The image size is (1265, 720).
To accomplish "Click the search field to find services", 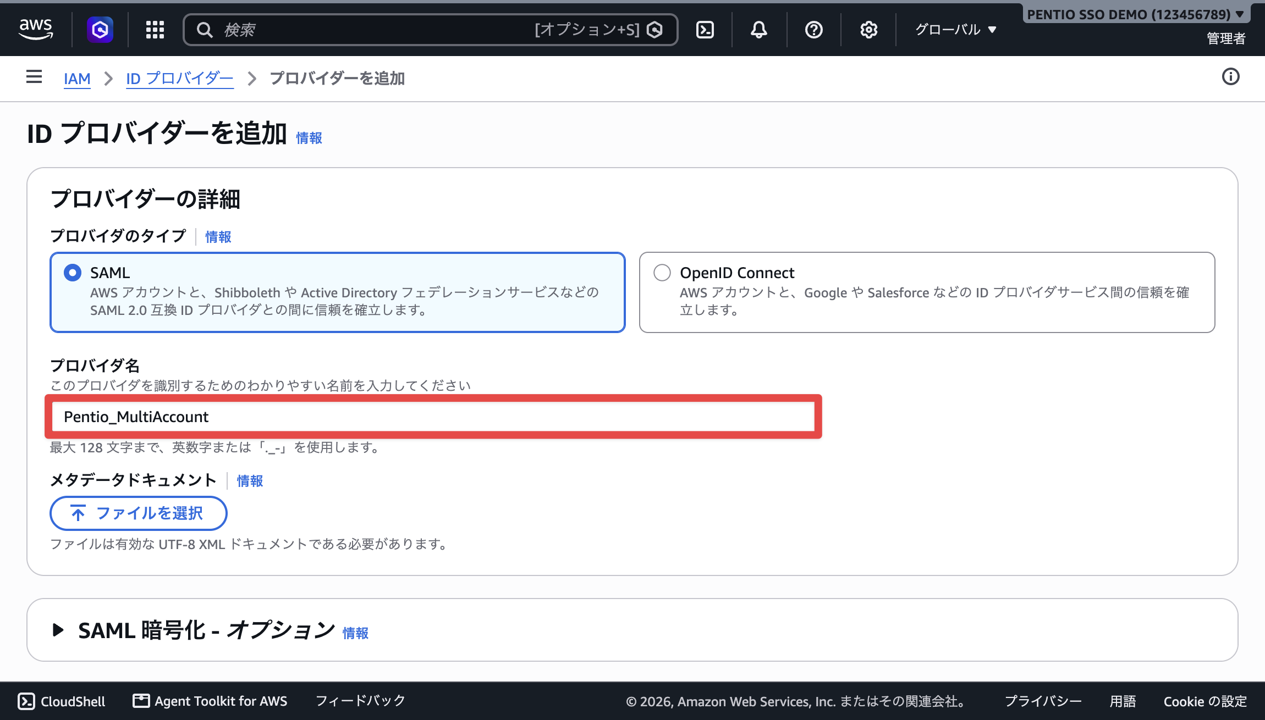I will click(x=431, y=30).
